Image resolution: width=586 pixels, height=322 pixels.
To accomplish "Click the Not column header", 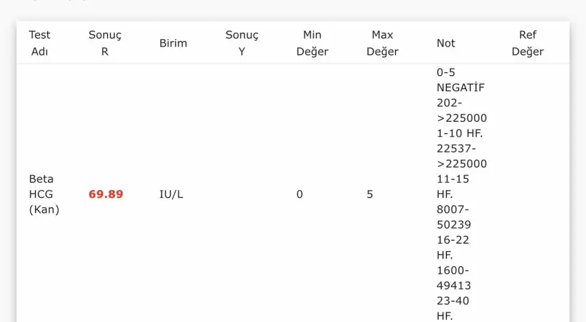I will [446, 43].
